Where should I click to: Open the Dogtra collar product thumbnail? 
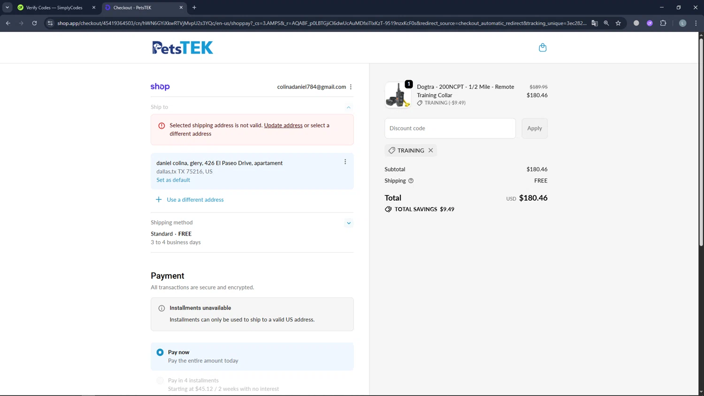click(398, 95)
